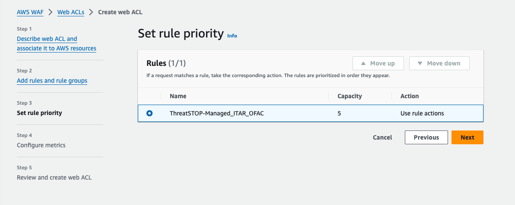Image resolution: width=515 pixels, height=205 pixels.
Task: Open Add rules and rule groups step
Action: (52, 81)
